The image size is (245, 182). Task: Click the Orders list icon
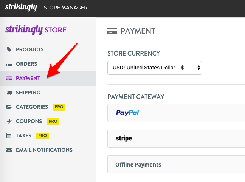click(x=9, y=64)
